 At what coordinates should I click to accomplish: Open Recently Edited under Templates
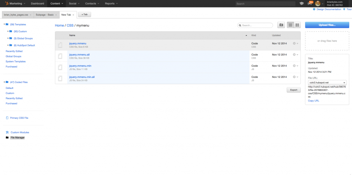[14, 51]
